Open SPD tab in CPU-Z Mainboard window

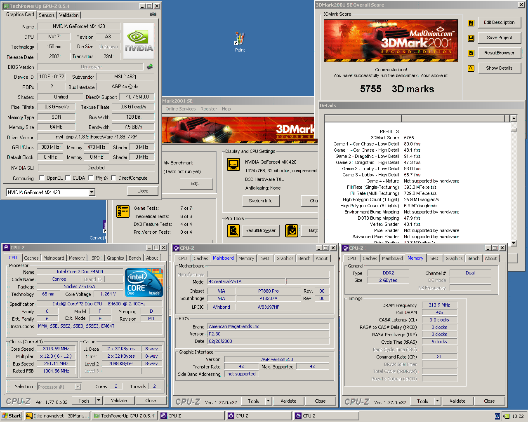point(265,258)
